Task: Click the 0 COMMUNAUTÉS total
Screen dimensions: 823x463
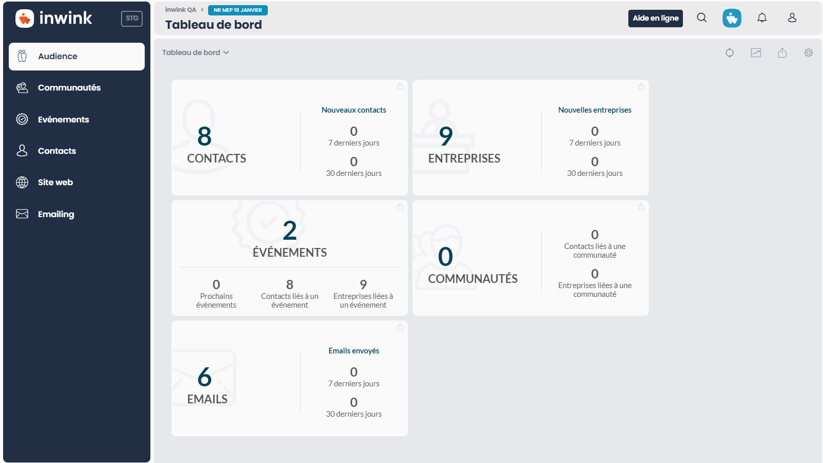Action: pyautogui.click(x=473, y=265)
